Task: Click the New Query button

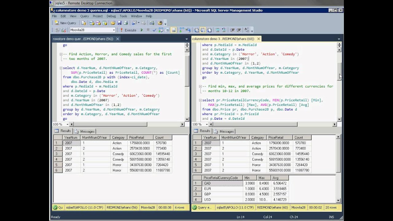Action: pos(65,23)
